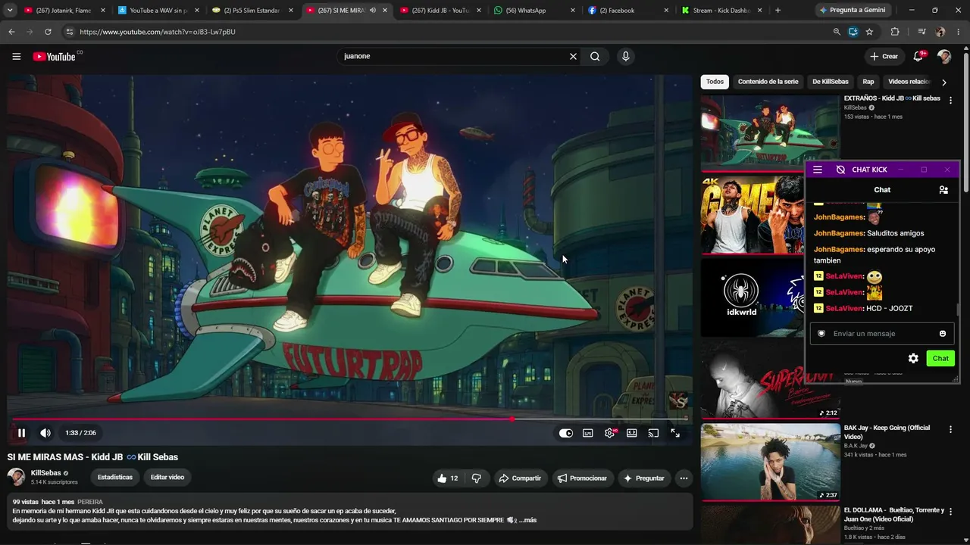970x545 pixels.
Task: Click Editar video button
Action: [167, 478]
